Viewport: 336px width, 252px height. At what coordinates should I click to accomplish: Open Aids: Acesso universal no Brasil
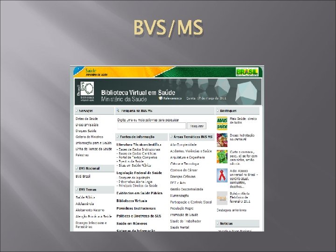[x=244, y=179]
